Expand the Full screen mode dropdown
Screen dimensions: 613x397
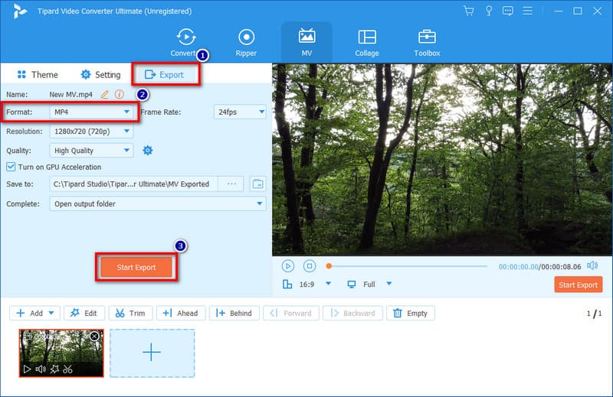pyautogui.click(x=389, y=284)
